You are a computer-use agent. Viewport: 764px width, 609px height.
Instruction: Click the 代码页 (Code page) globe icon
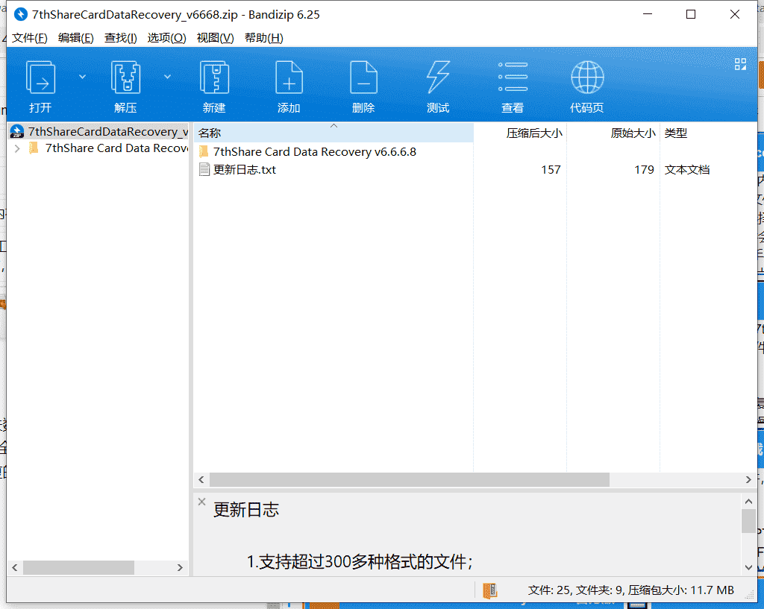pyautogui.click(x=587, y=77)
